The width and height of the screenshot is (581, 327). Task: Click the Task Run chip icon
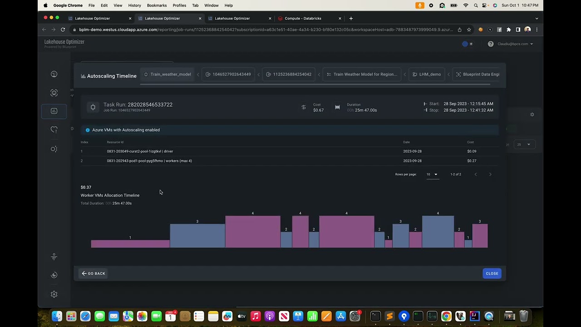click(x=93, y=107)
